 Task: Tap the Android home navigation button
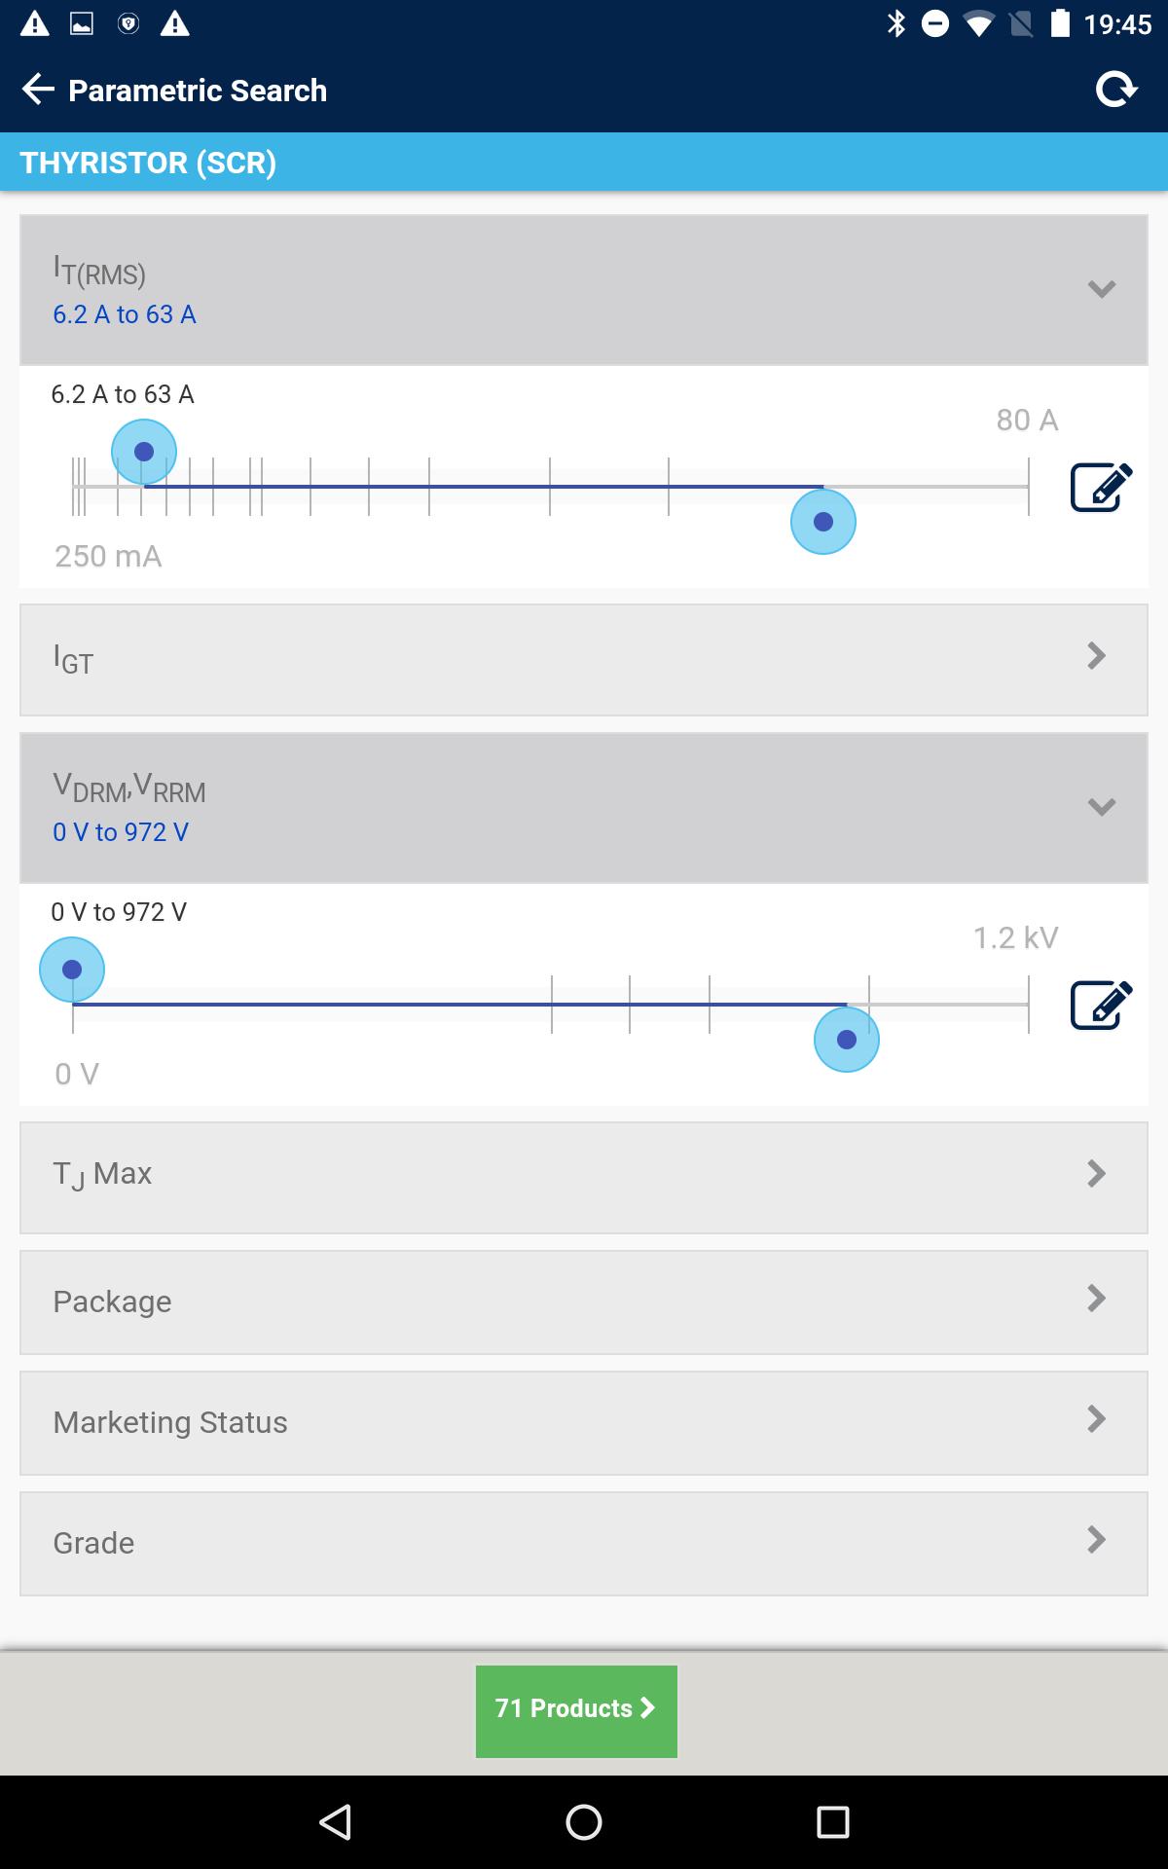pos(584,1821)
